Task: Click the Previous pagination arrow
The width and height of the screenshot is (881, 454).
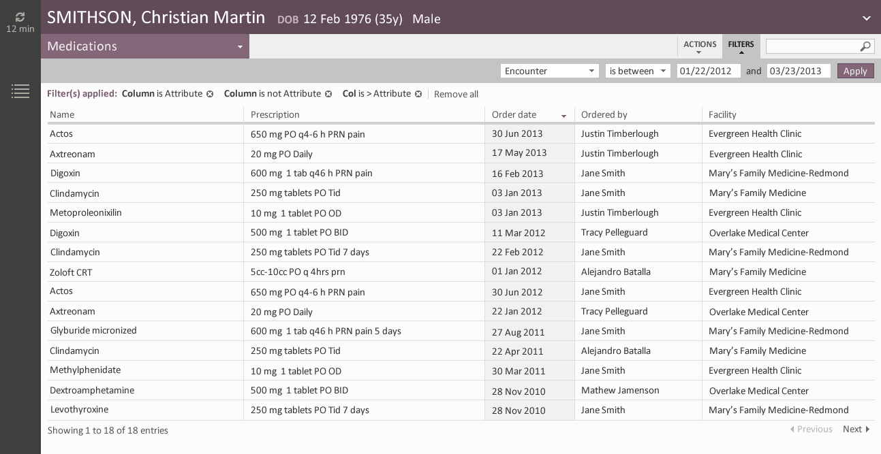Action: point(811,429)
